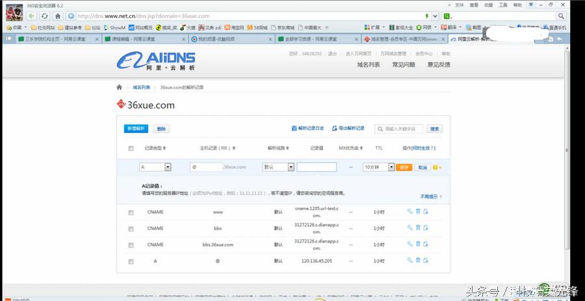Click the 搜索 button
This screenshot has width=585, height=301.
point(435,129)
